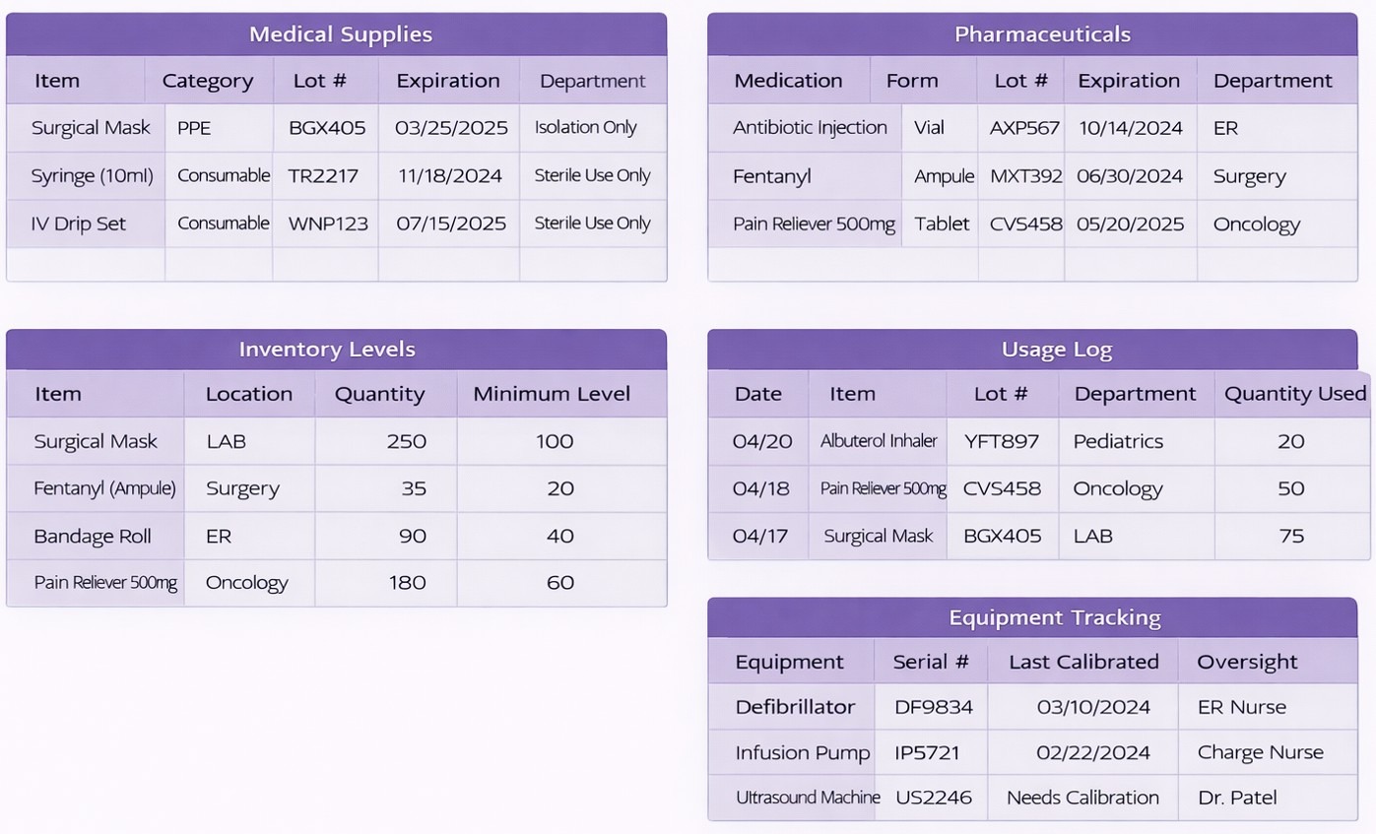This screenshot has width=1376, height=834.
Task: Click minimum level value 60
Action: (x=560, y=583)
